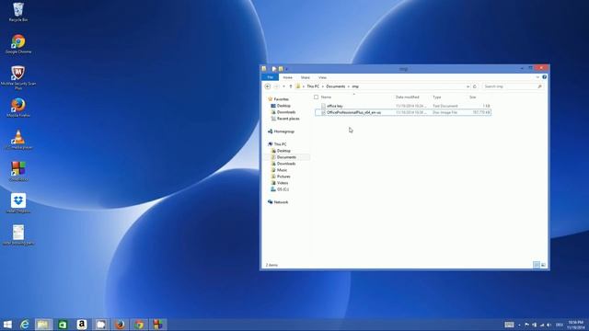Select the Install Dropbox desktop icon
The height and width of the screenshot is (331, 589).
(x=18, y=203)
